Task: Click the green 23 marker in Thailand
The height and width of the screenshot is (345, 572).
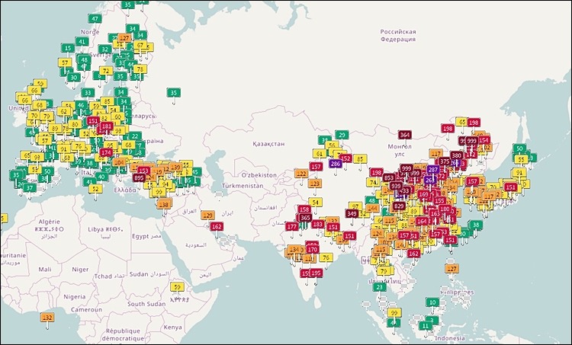Action: click(x=379, y=287)
